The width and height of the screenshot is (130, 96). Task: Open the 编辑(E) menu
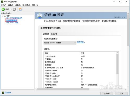click(x=11, y=5)
